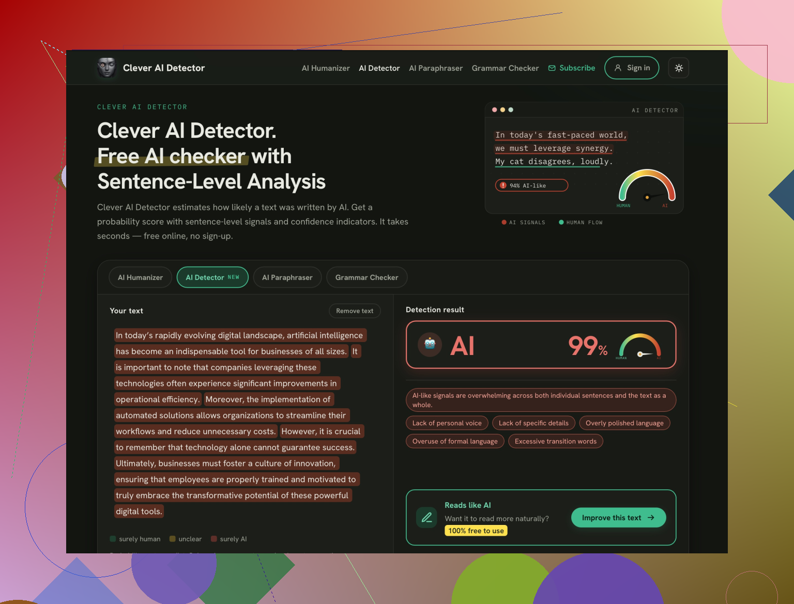Image resolution: width=794 pixels, height=604 pixels.
Task: Click the Subscribe link
Action: pyautogui.click(x=572, y=68)
